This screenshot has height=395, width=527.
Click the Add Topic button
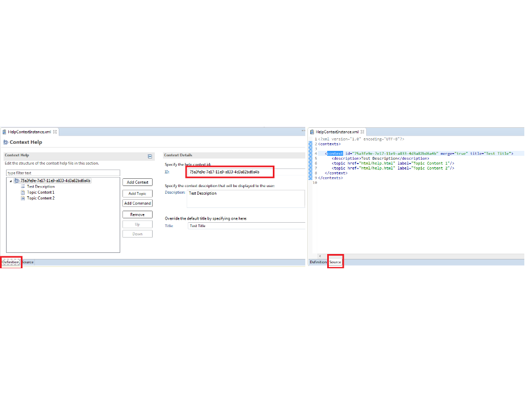[x=137, y=194]
